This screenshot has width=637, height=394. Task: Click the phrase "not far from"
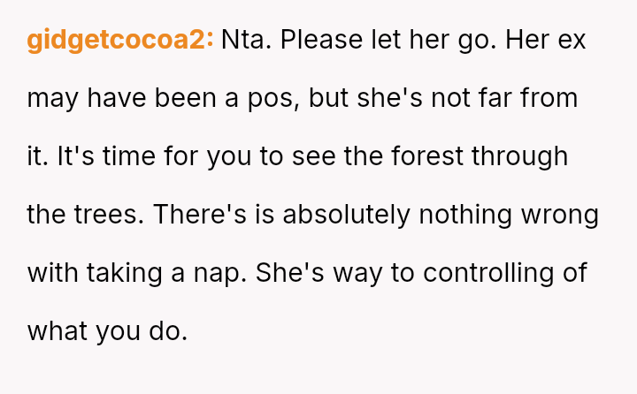click(x=504, y=98)
